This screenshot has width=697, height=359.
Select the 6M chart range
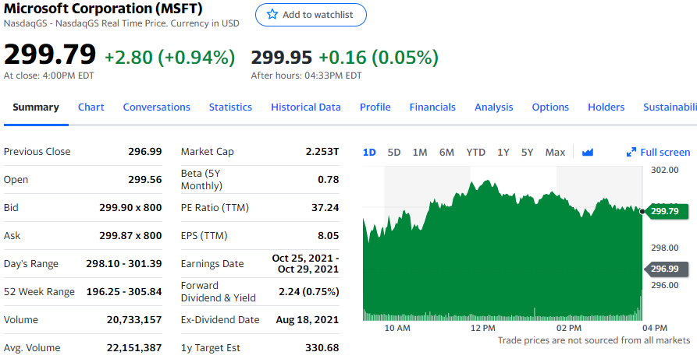(x=446, y=152)
